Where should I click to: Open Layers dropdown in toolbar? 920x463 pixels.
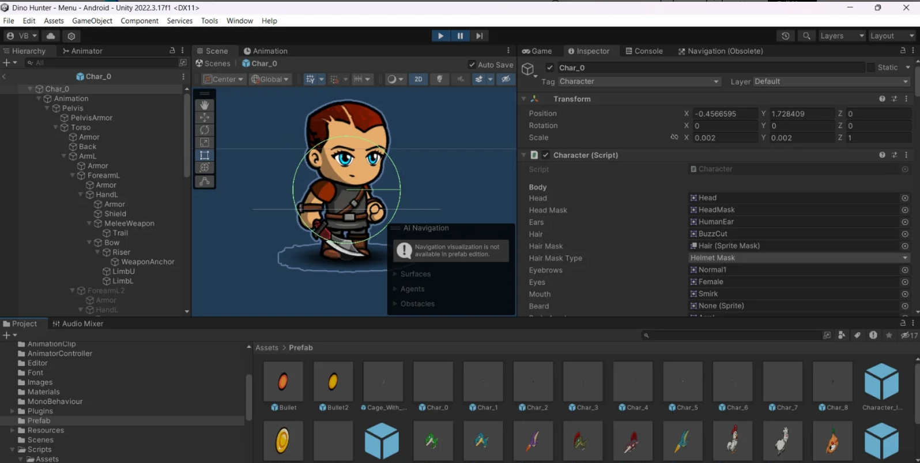[x=842, y=36]
